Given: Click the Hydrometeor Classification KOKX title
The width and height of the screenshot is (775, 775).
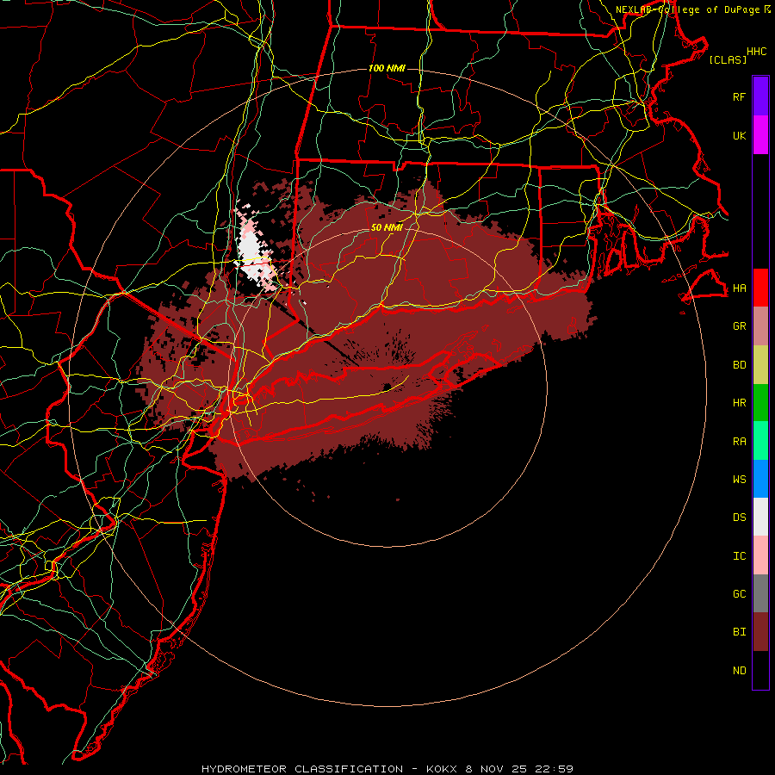Looking at the screenshot, I should tap(387, 769).
